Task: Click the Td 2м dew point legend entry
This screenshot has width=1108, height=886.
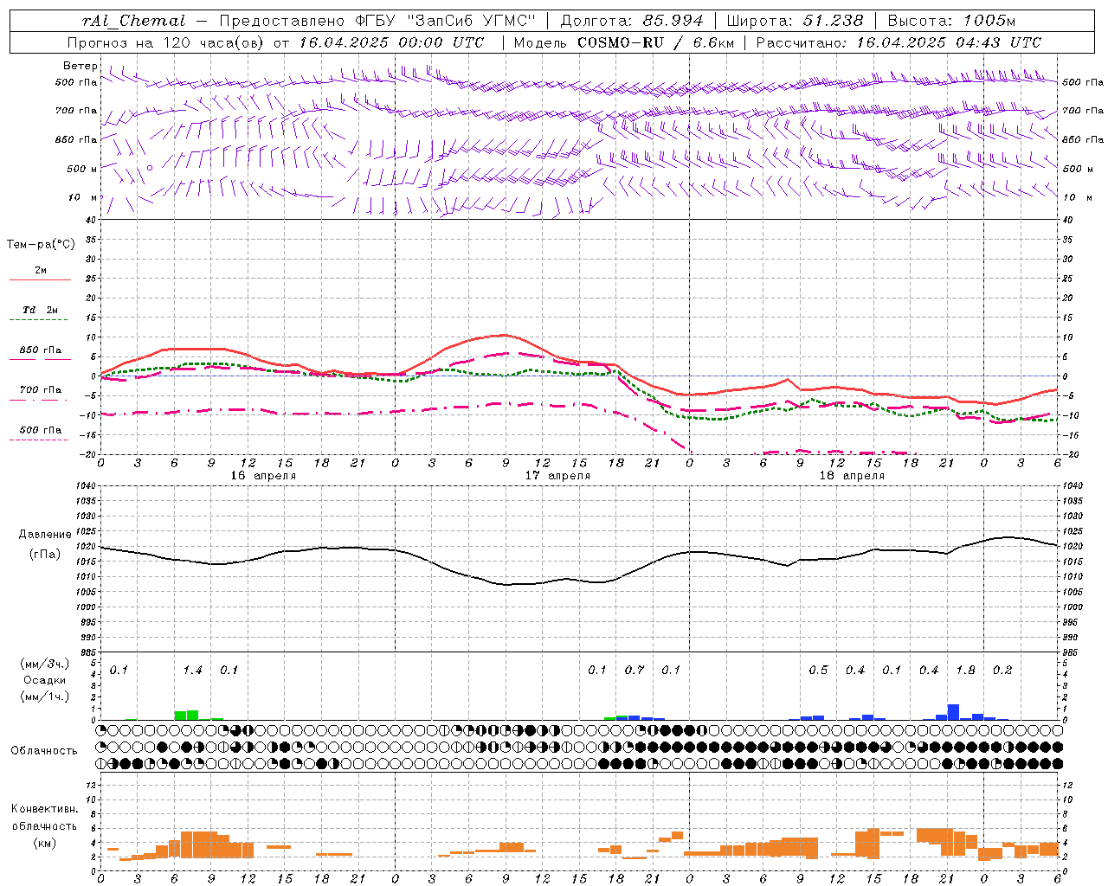Action: click(x=41, y=310)
